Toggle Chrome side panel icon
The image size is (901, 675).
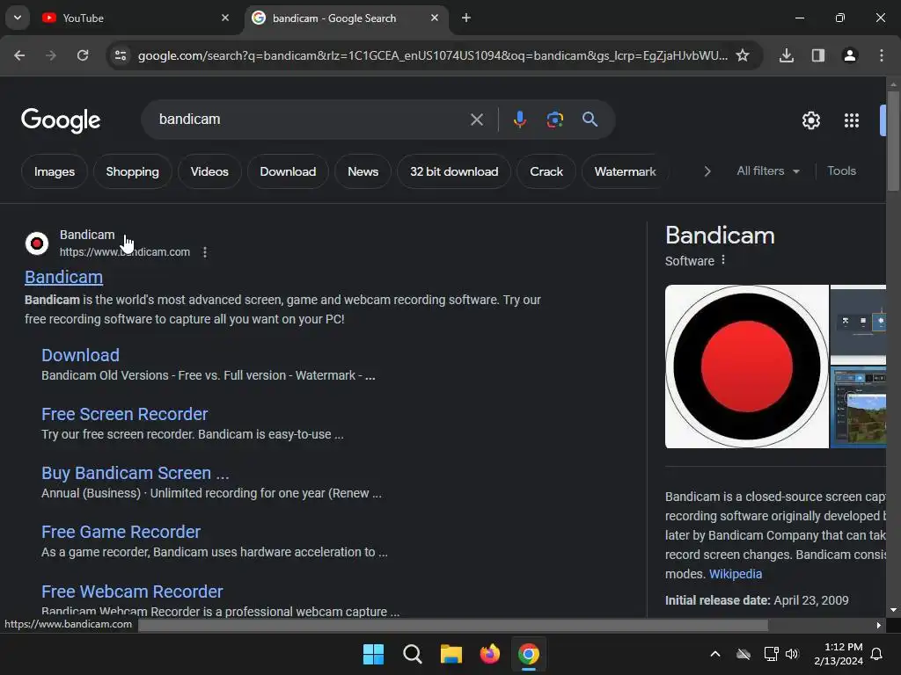click(818, 55)
